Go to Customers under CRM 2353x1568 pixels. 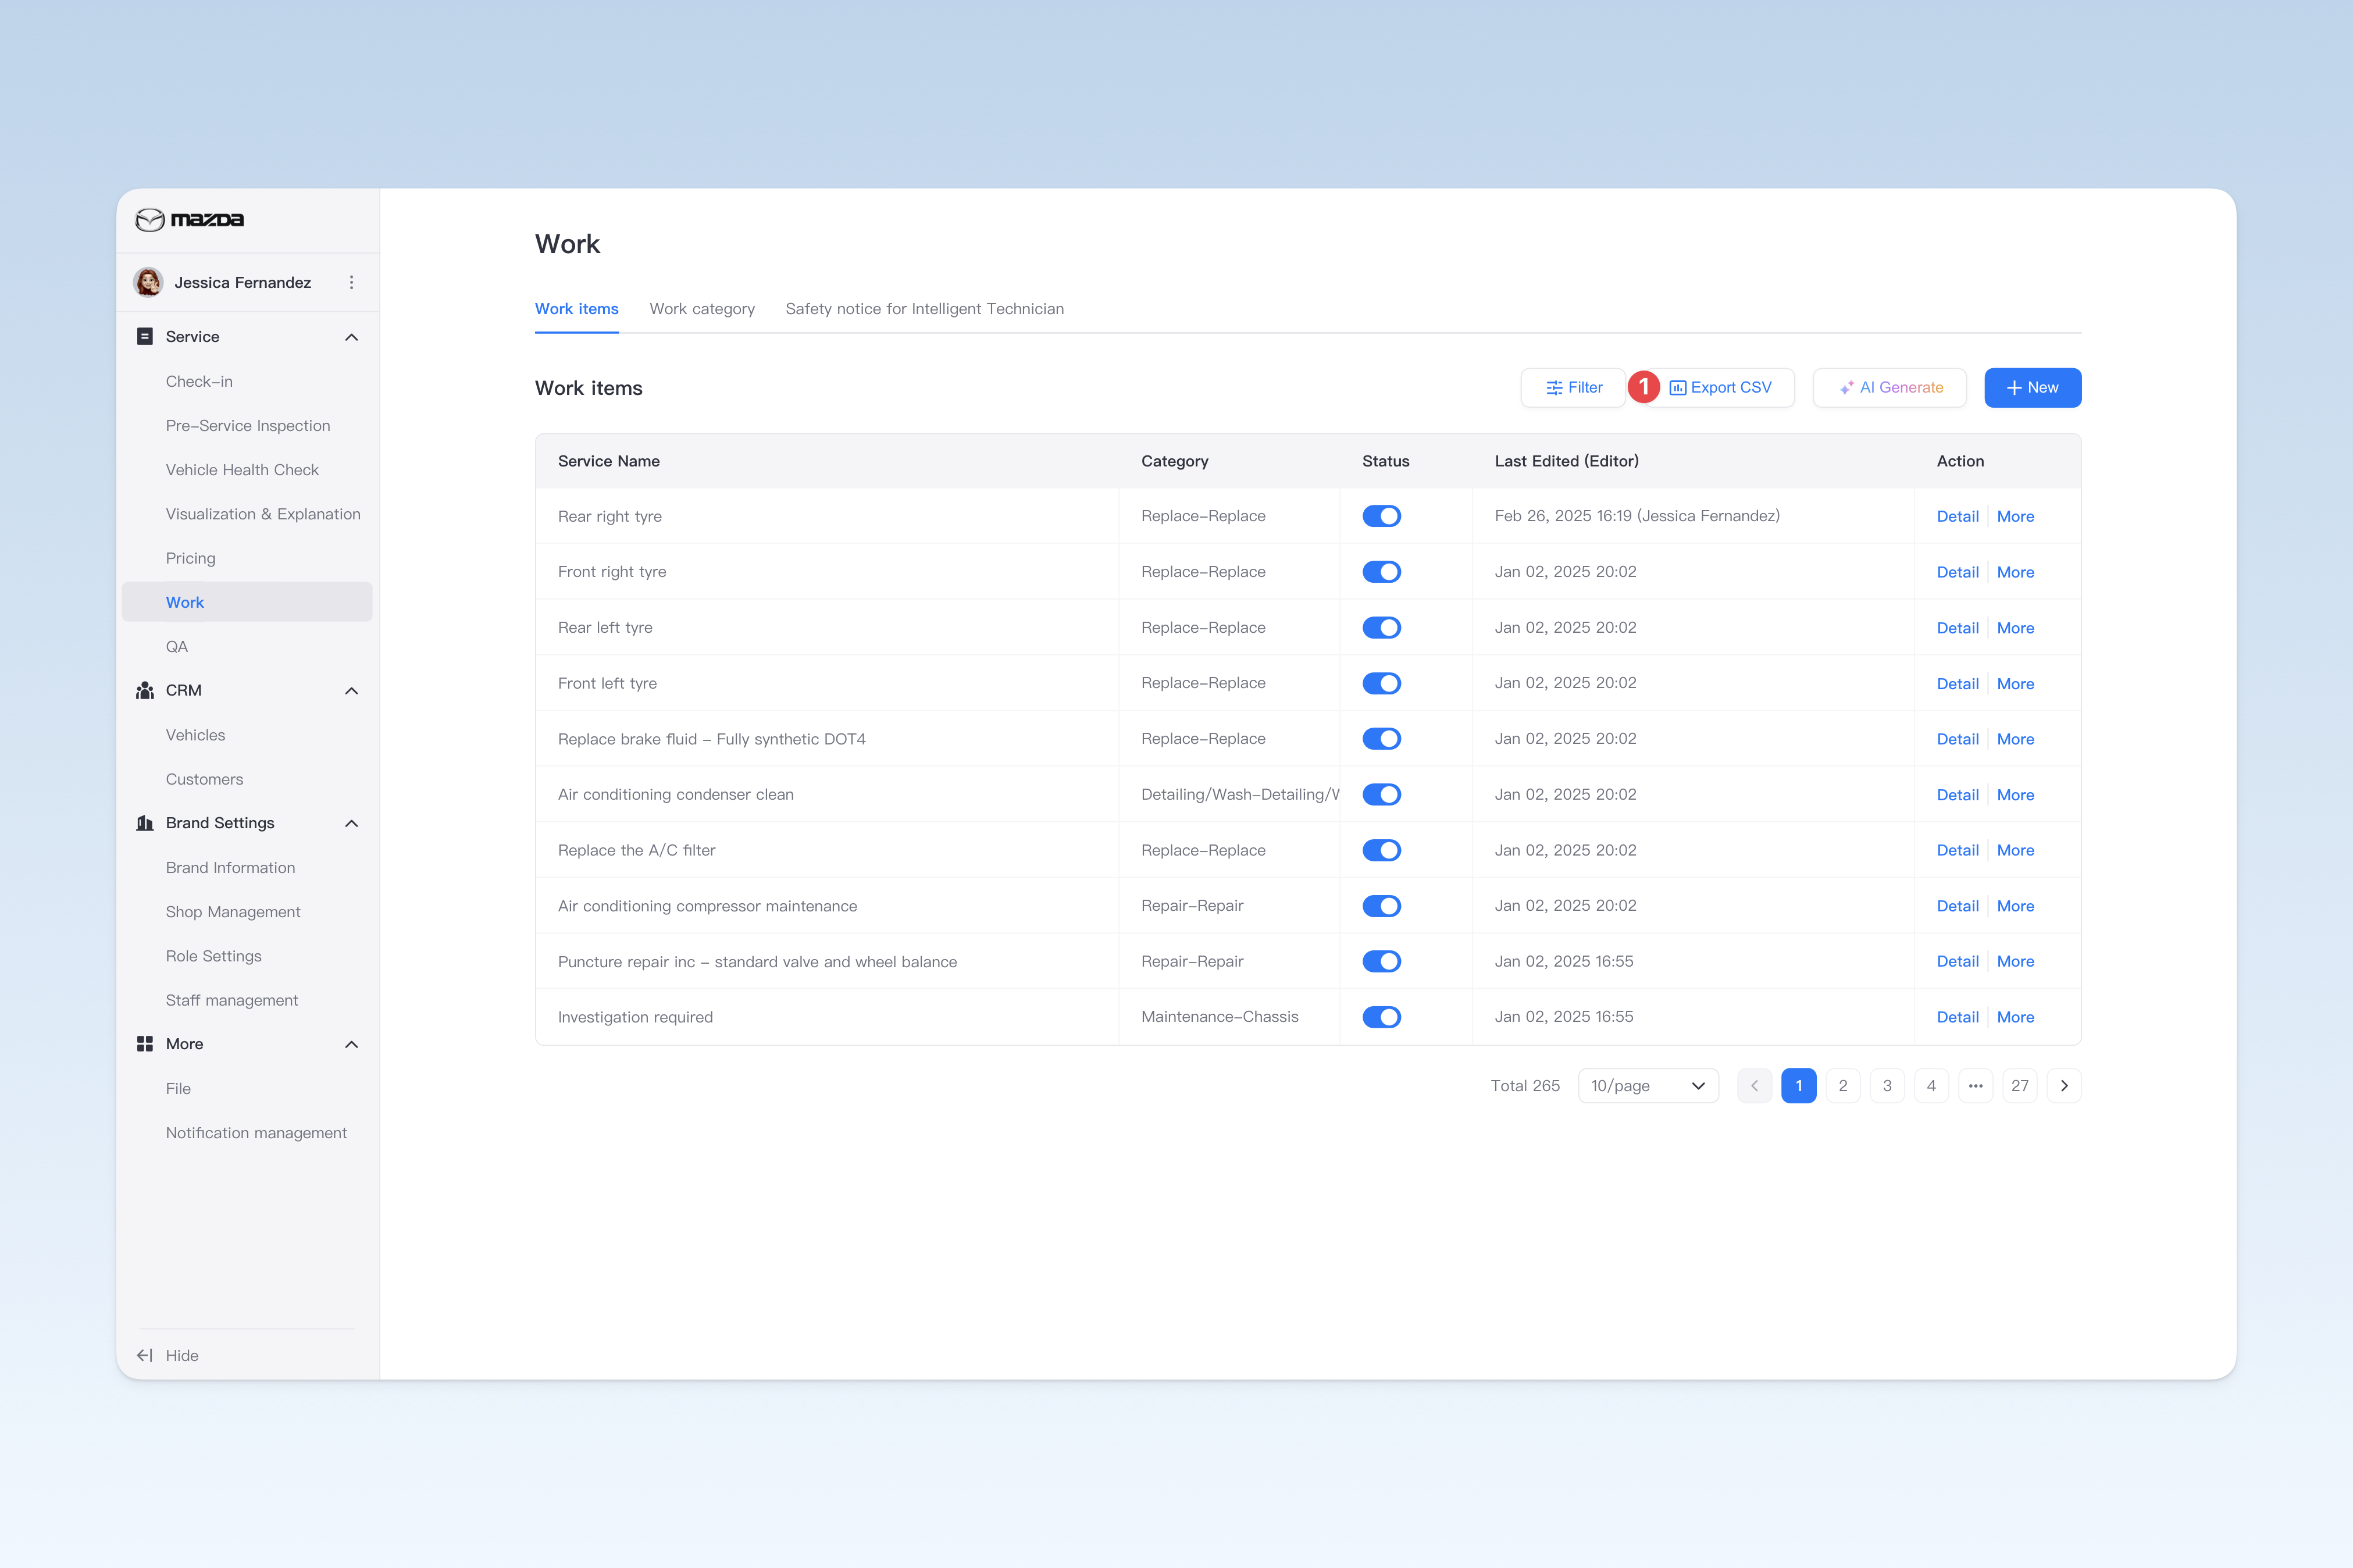[204, 779]
